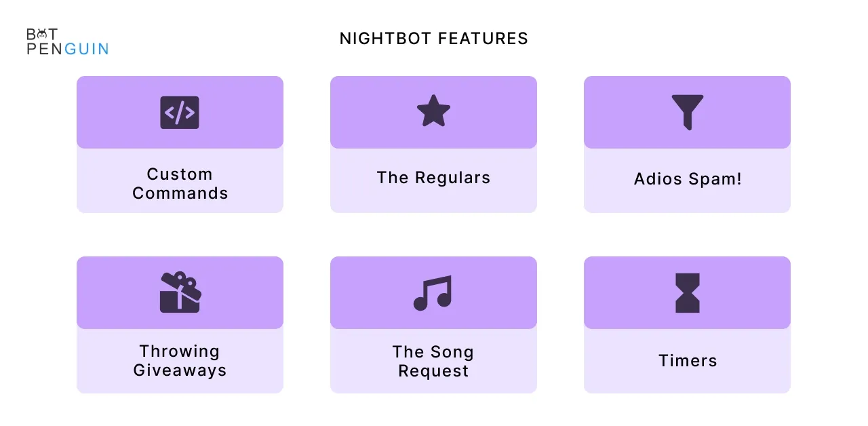Select the Throwing Giveaways label
This screenshot has height=426, width=868.
180,361
